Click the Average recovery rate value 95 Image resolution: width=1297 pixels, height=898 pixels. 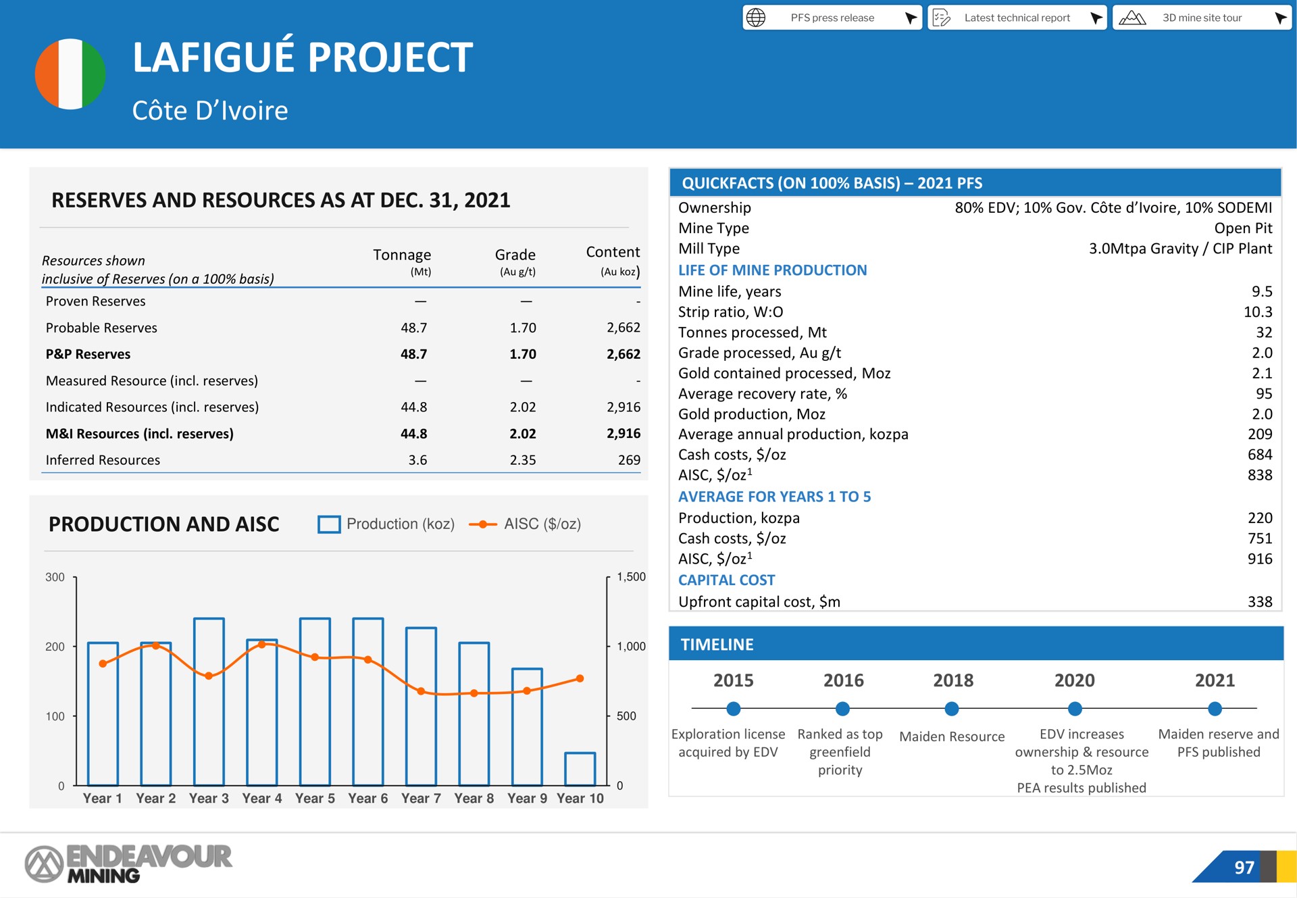(x=1263, y=394)
